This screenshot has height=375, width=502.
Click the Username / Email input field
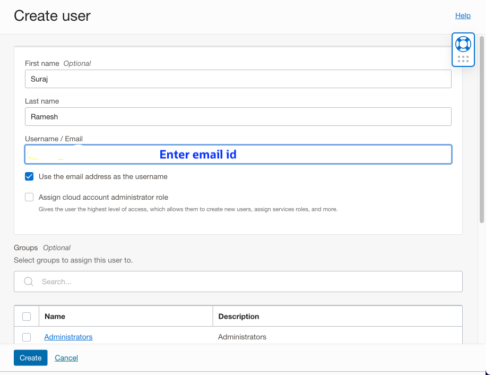238,154
